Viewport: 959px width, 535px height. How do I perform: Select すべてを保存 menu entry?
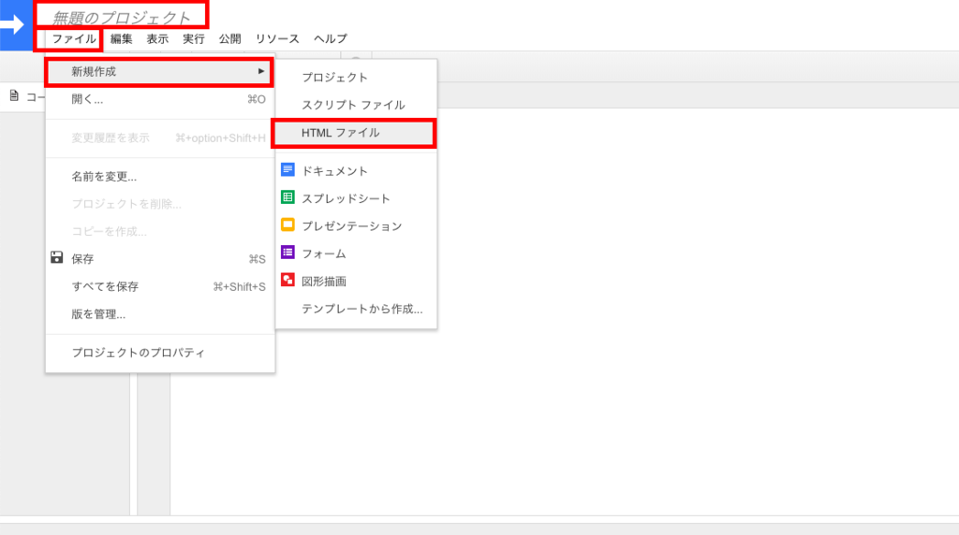pyautogui.click(x=159, y=286)
